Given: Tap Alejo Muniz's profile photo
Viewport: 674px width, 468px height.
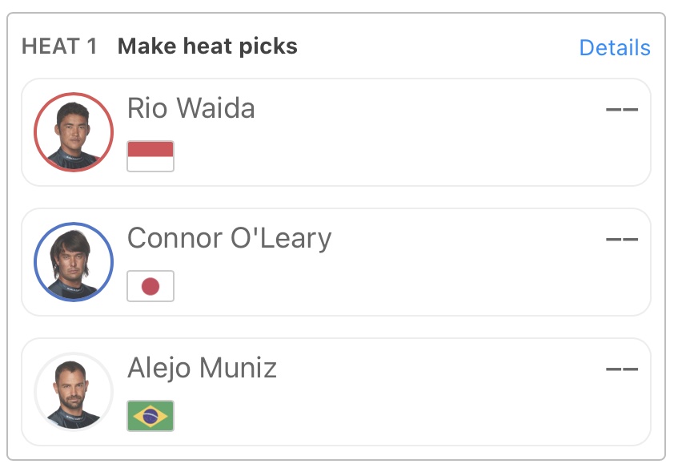Looking at the screenshot, I should point(74,392).
